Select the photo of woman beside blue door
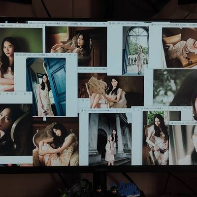Screen dimensions: 197x197 click(46, 87)
